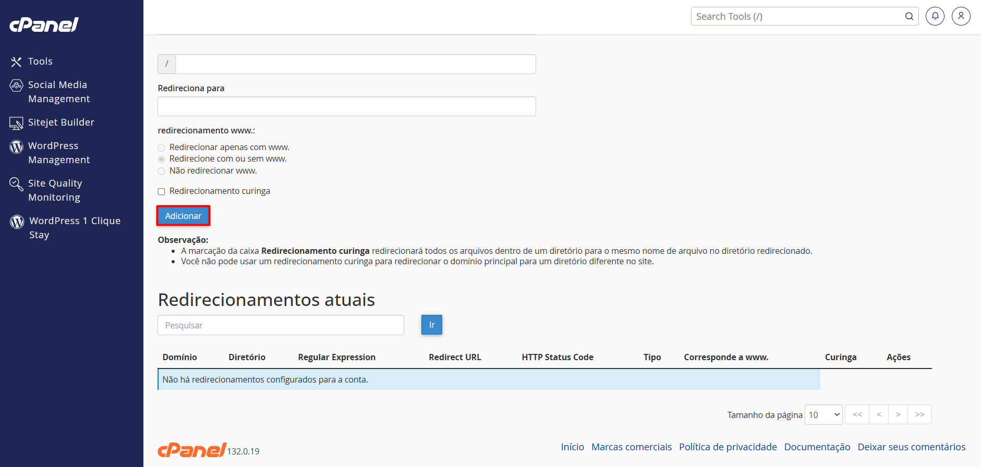Select Redirecione com ou sem www.
The height and width of the screenshot is (467, 981).
click(x=161, y=159)
